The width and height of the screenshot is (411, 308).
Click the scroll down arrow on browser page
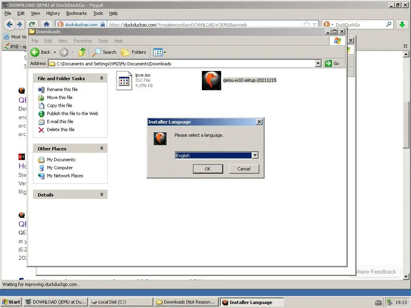(406, 277)
